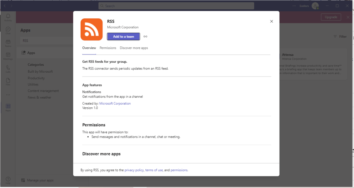Switch to the Discover more apps tab

134,48
